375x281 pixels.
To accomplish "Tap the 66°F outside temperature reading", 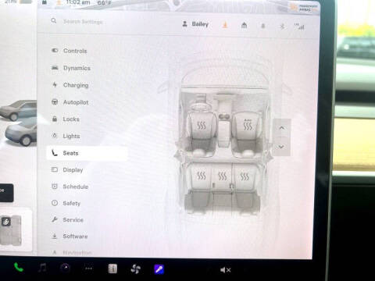I will click(104, 3).
